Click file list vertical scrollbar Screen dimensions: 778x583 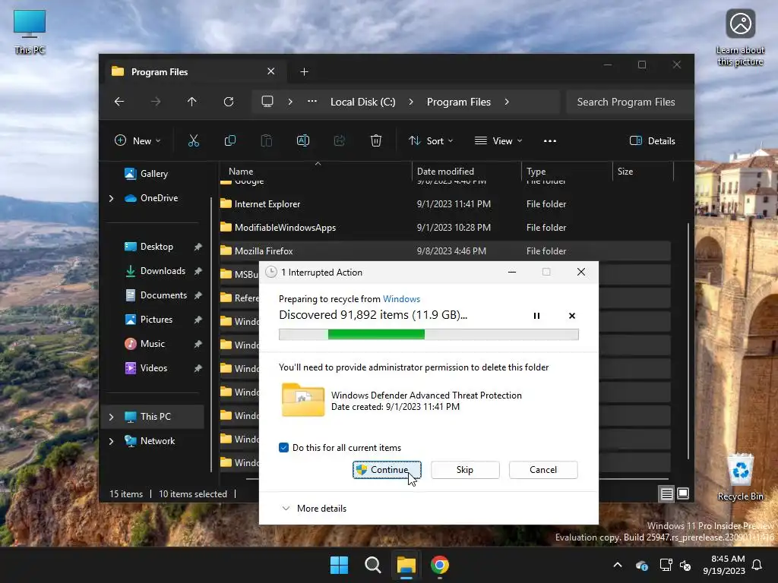click(x=688, y=342)
